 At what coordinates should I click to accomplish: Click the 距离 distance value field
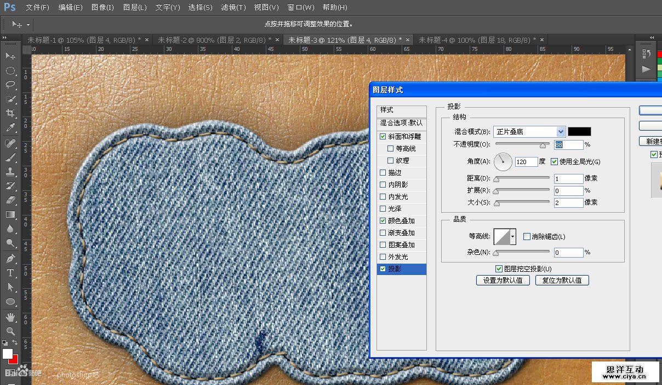click(568, 179)
